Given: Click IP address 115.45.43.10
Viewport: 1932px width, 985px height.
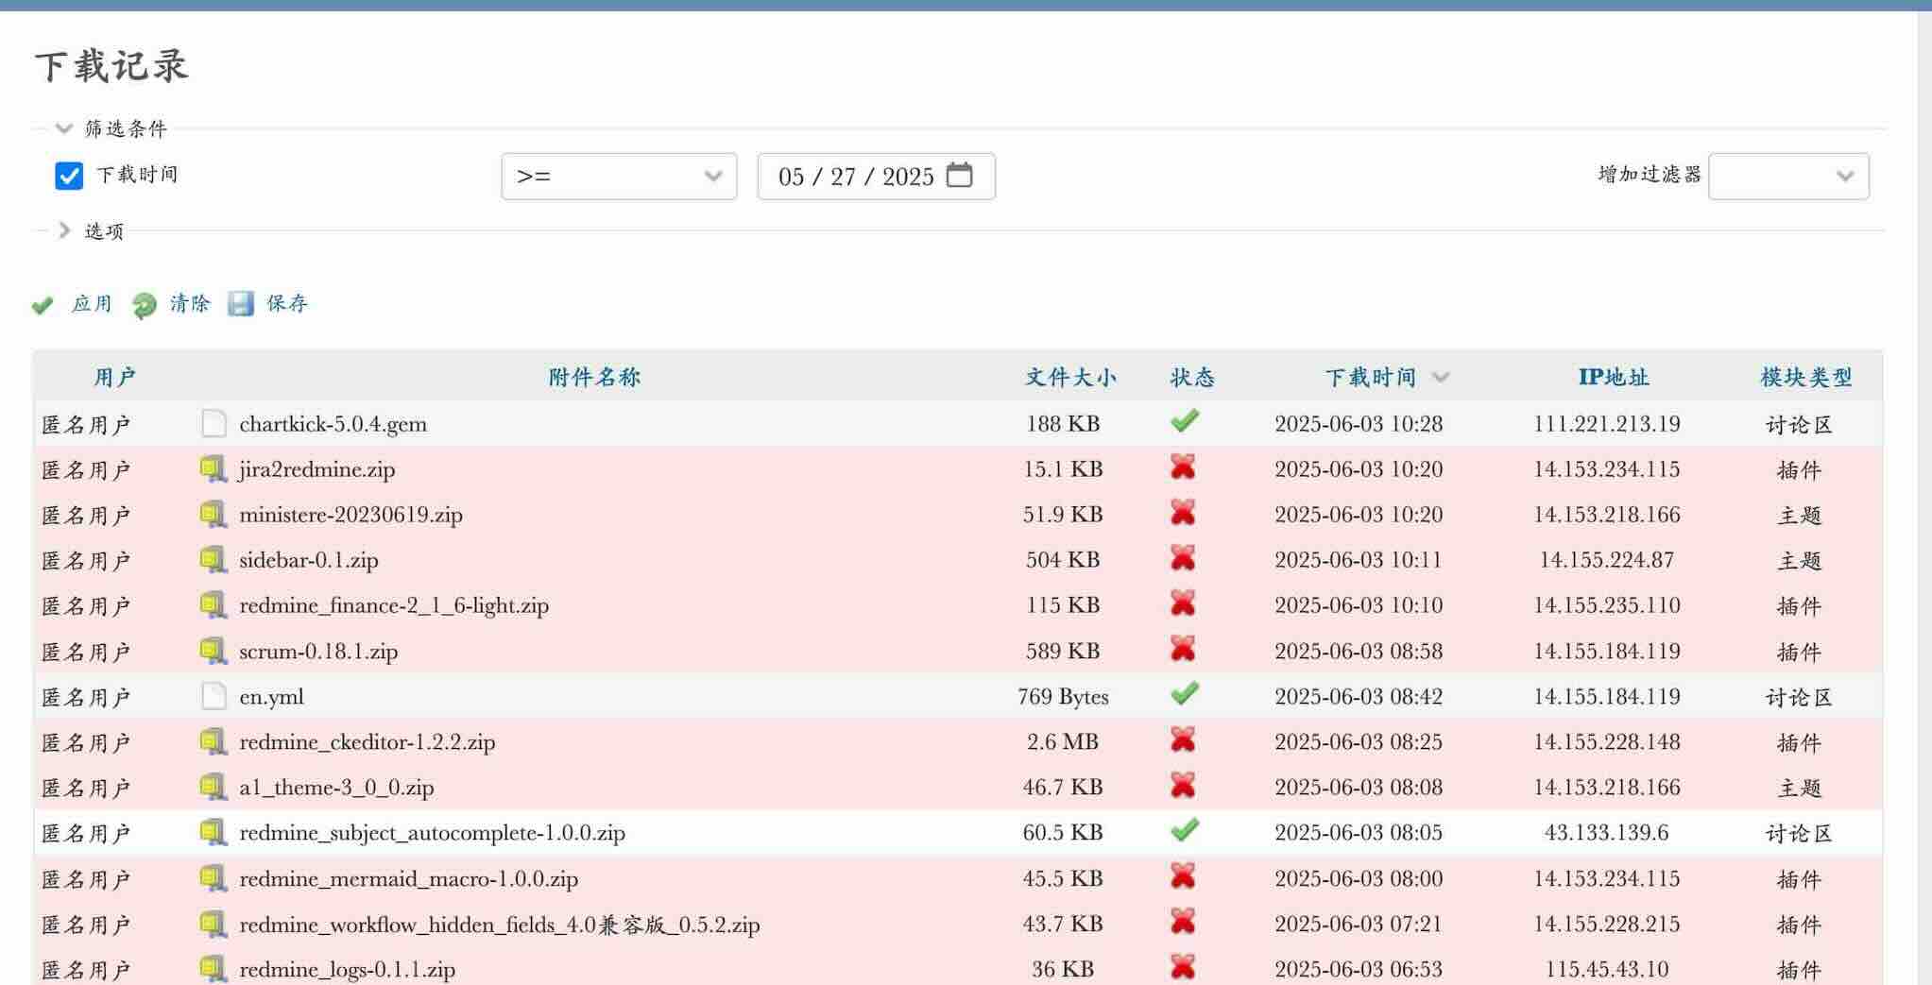Looking at the screenshot, I should pos(1606,970).
